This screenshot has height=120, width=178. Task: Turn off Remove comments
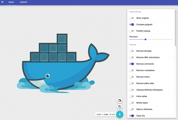132,64
